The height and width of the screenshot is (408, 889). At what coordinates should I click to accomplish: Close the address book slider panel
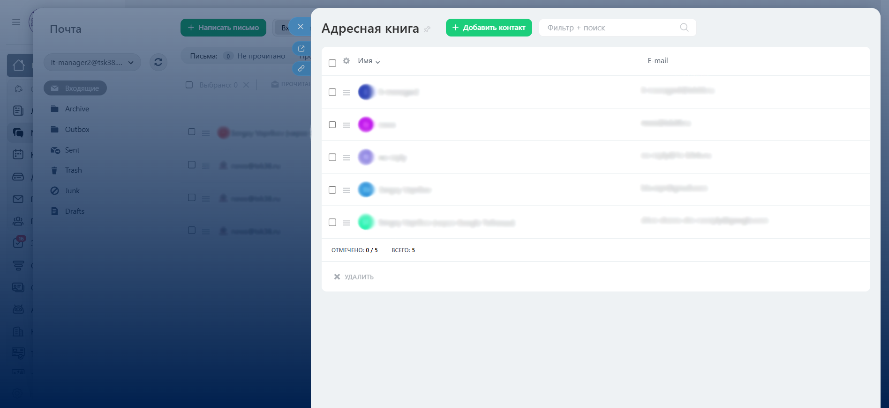(x=301, y=27)
